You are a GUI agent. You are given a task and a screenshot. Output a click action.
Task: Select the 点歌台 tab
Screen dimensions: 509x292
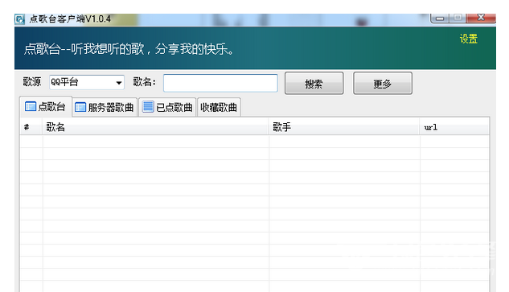pos(46,106)
